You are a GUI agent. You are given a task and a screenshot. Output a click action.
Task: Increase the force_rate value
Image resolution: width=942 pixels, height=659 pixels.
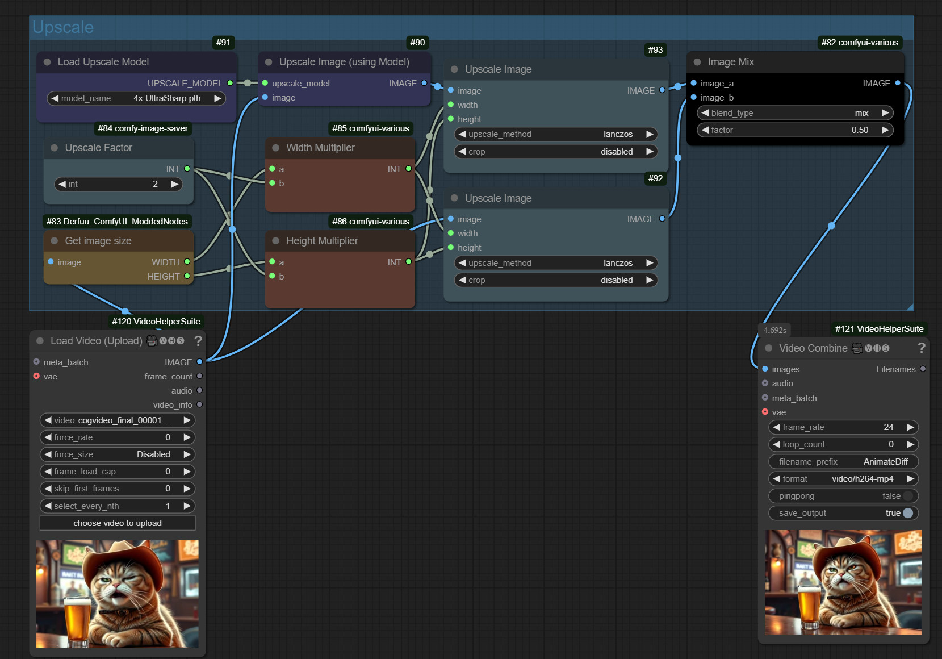click(x=187, y=437)
